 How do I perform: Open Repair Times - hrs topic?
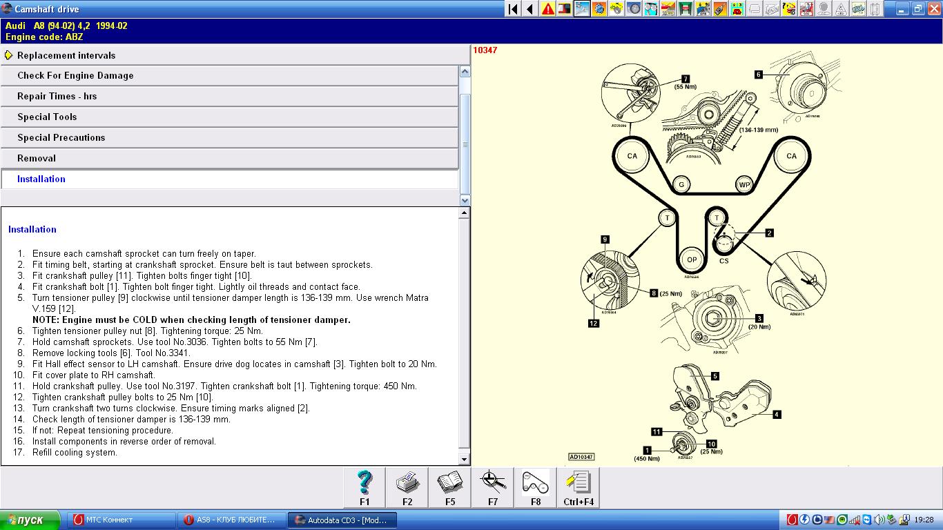click(57, 96)
